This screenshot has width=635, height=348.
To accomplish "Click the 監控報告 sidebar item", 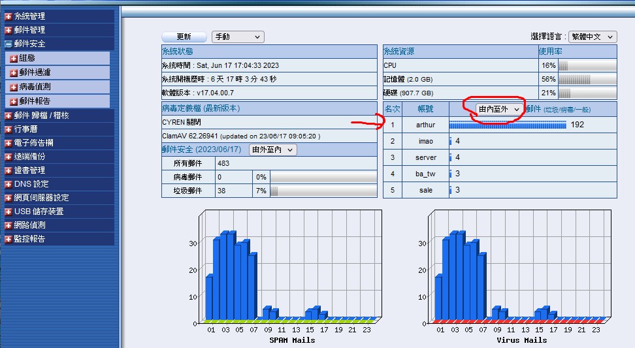I will [29, 239].
